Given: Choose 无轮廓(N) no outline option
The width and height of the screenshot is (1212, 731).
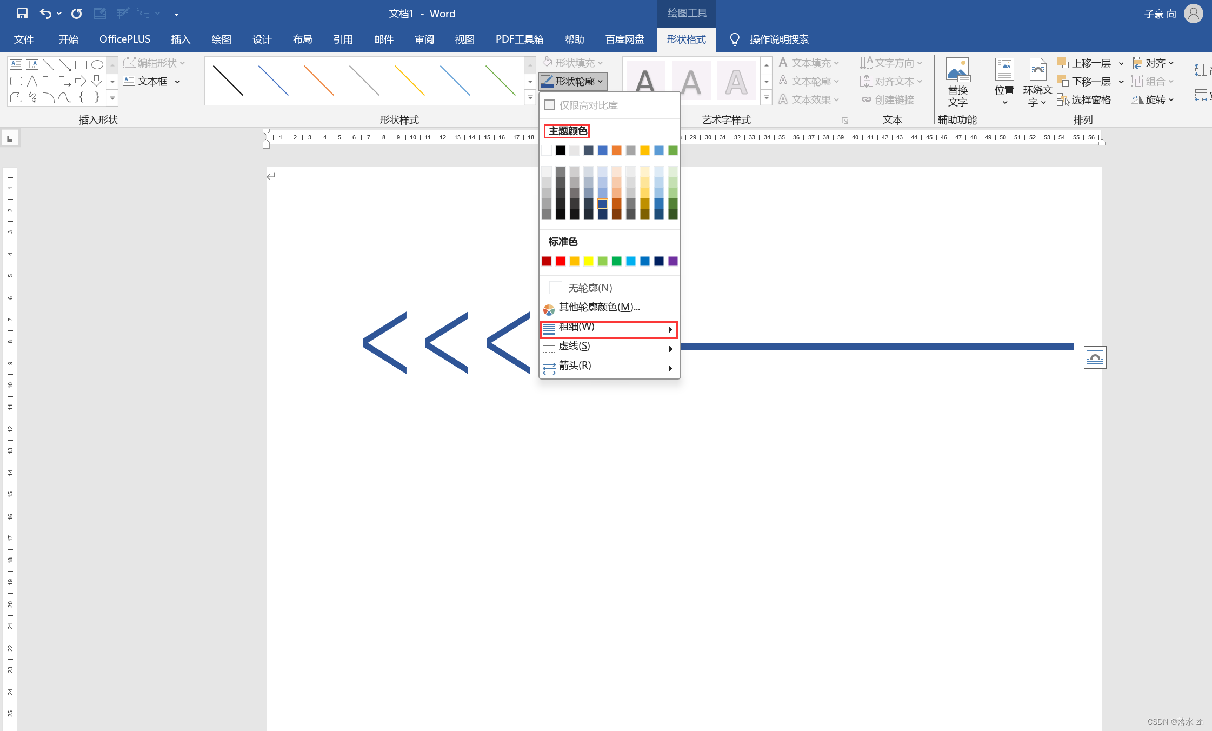Looking at the screenshot, I should click(x=589, y=288).
